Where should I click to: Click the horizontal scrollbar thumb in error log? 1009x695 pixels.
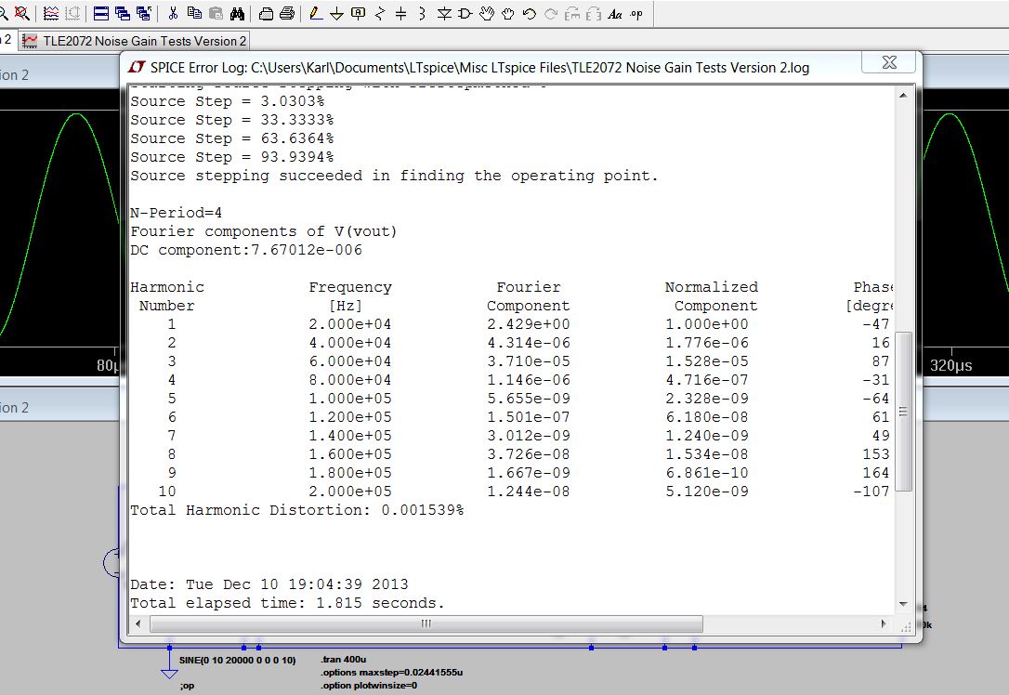pos(426,623)
